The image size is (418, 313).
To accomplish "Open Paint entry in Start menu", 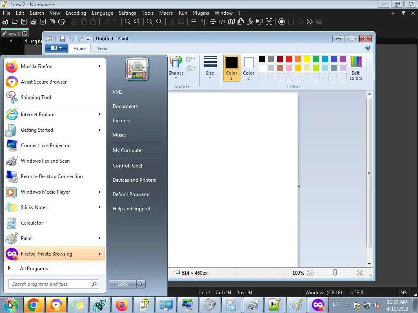I will coord(54,238).
